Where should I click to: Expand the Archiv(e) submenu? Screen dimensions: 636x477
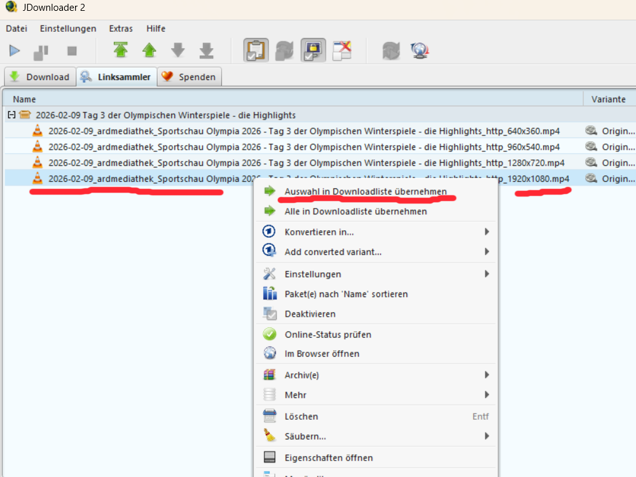[376, 375]
